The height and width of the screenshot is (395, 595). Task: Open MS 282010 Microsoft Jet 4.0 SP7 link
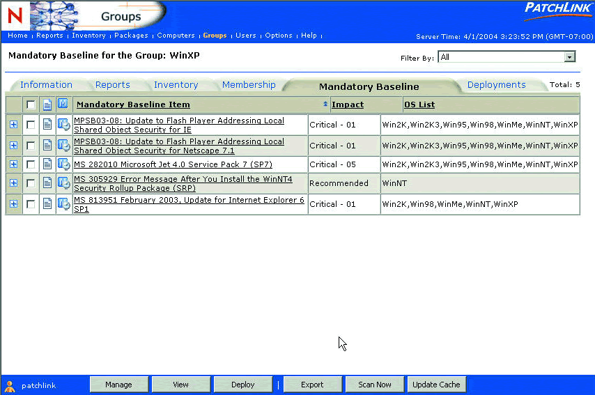tap(173, 164)
